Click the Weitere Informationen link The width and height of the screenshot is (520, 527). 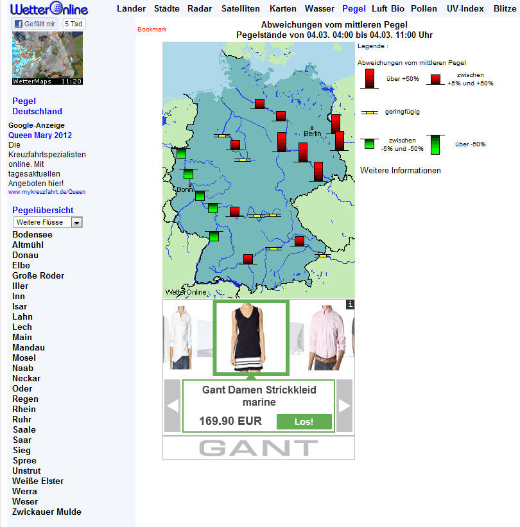coord(401,170)
